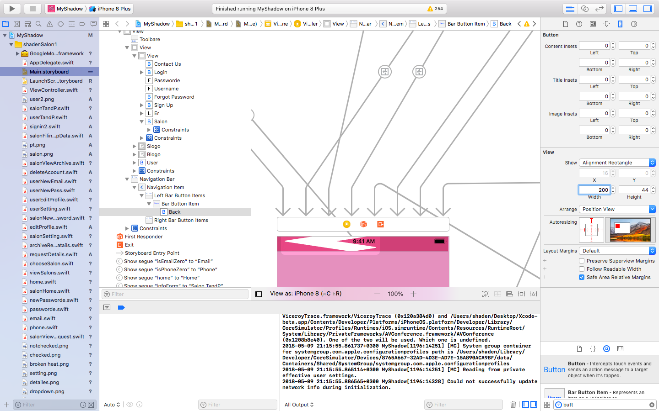The width and height of the screenshot is (659, 411).
Task: Select Back in the jump bar
Action: [x=502, y=24]
